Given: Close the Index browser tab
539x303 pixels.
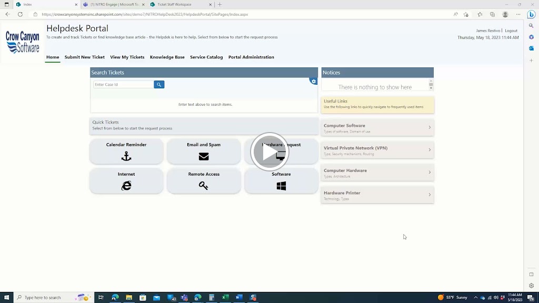Looking at the screenshot, I should point(76,5).
